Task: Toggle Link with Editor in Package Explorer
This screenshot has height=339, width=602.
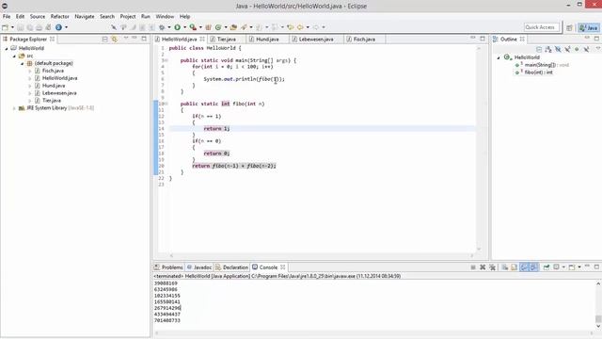Action: pos(115,40)
